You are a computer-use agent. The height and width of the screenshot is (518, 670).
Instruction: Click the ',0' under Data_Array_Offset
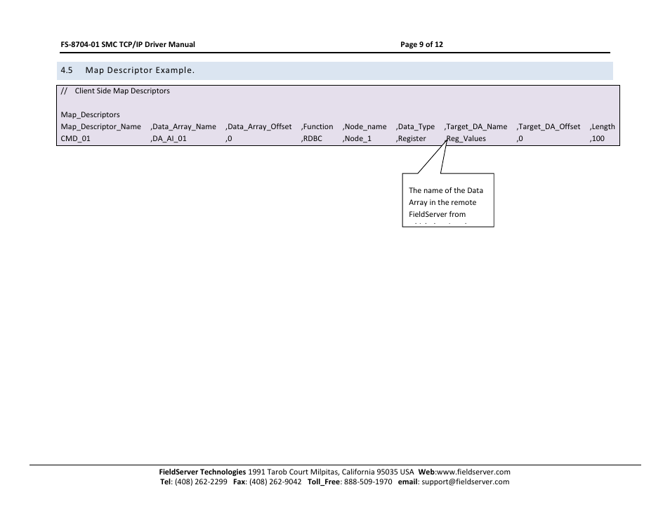click(229, 138)
